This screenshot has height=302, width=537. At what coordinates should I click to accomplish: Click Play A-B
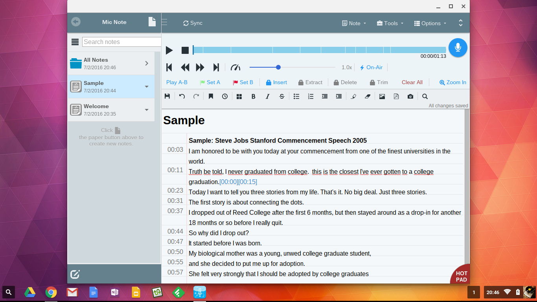coord(177,82)
